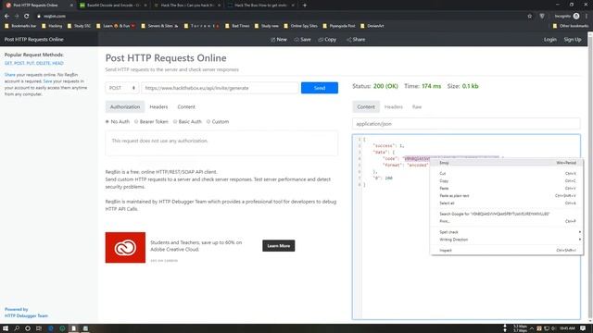Click the shield extension icon
Image resolution: width=593 pixels, height=333 pixels.
point(542,16)
